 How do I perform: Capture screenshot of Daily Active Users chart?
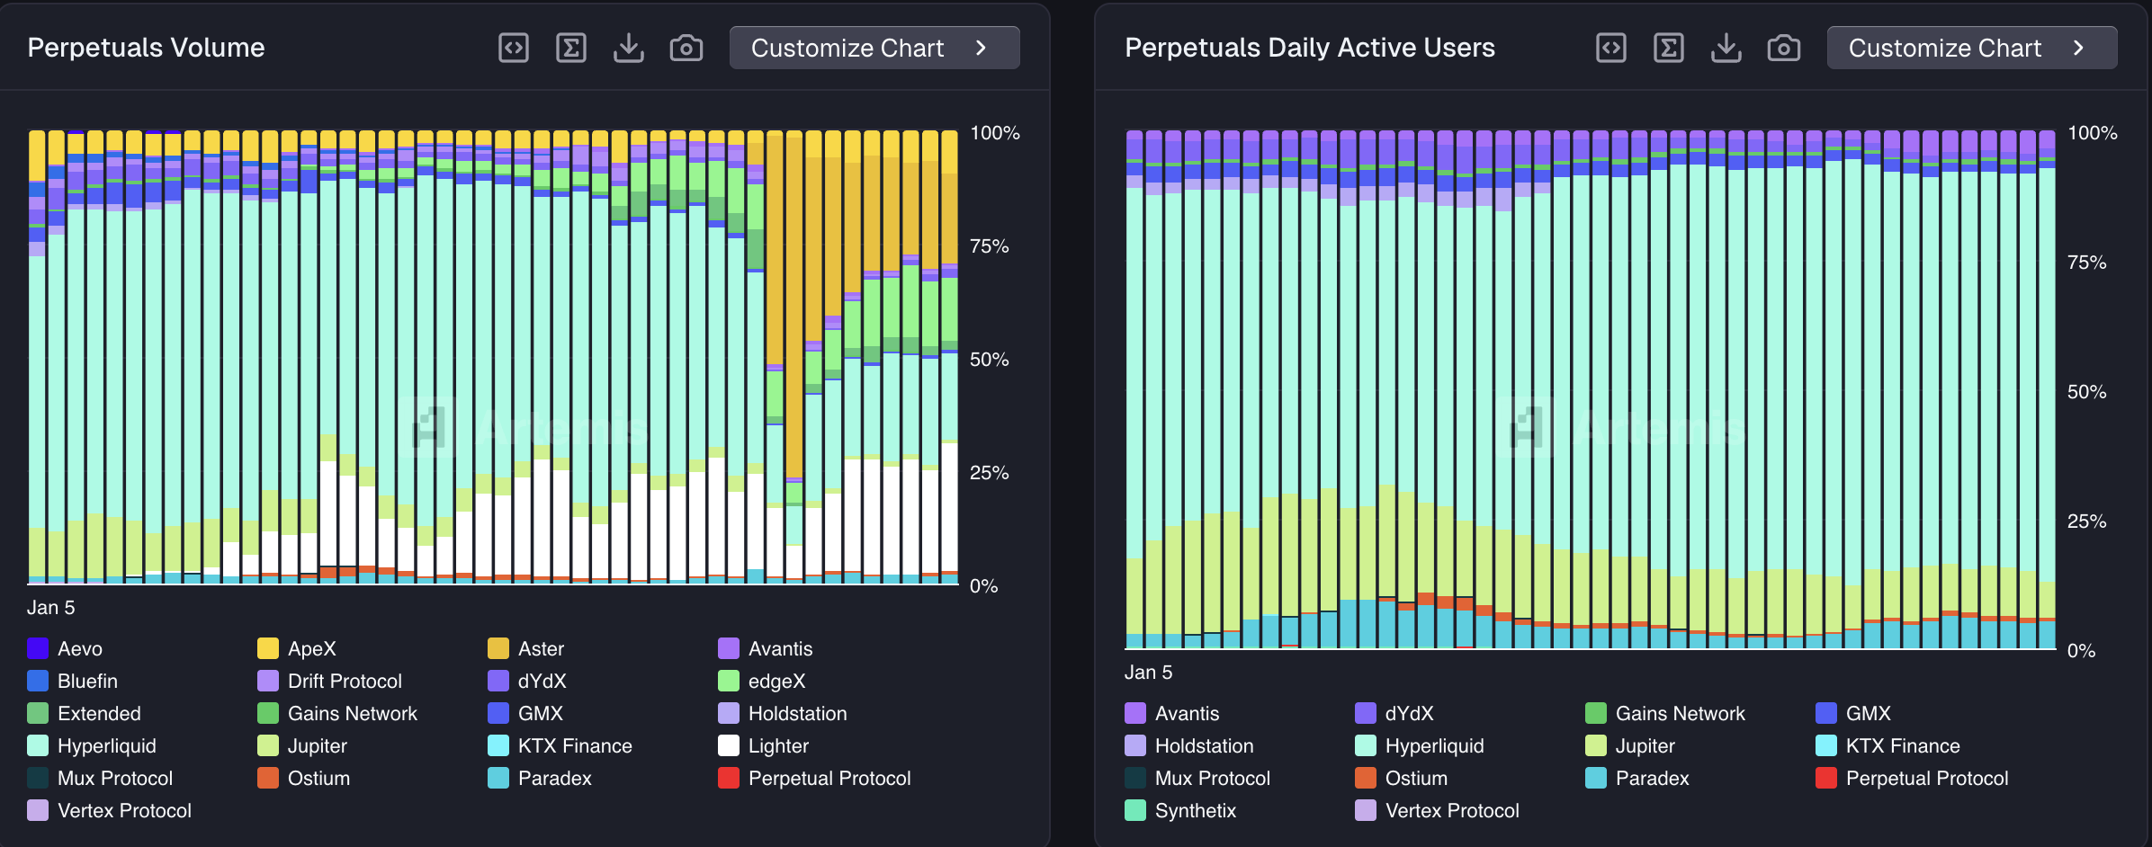1784,48
